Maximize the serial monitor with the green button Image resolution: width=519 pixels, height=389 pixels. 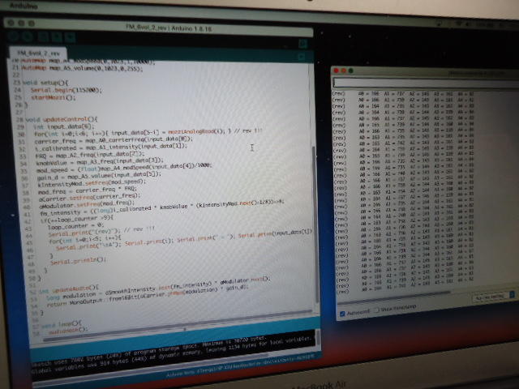[x=351, y=71]
